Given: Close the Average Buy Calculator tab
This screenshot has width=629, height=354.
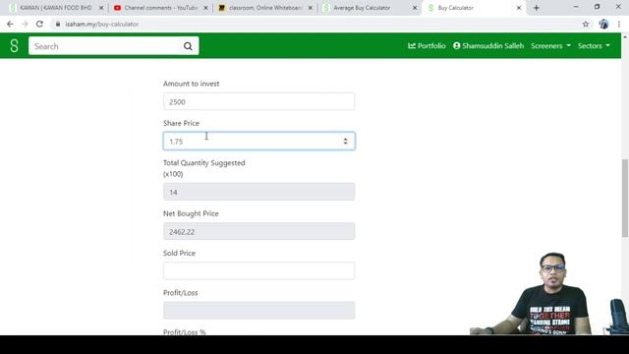Looking at the screenshot, I should [415, 8].
